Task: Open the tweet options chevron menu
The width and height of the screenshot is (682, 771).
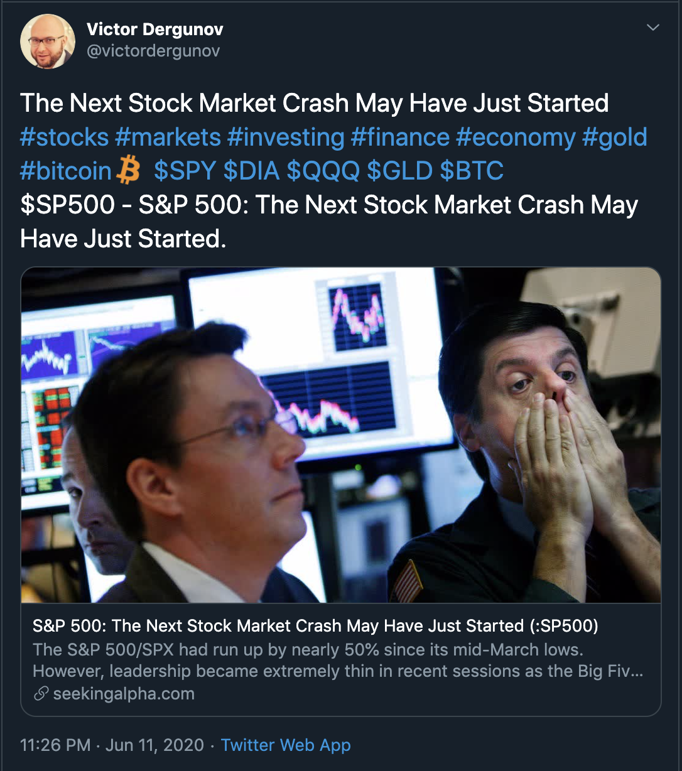Action: (x=653, y=28)
